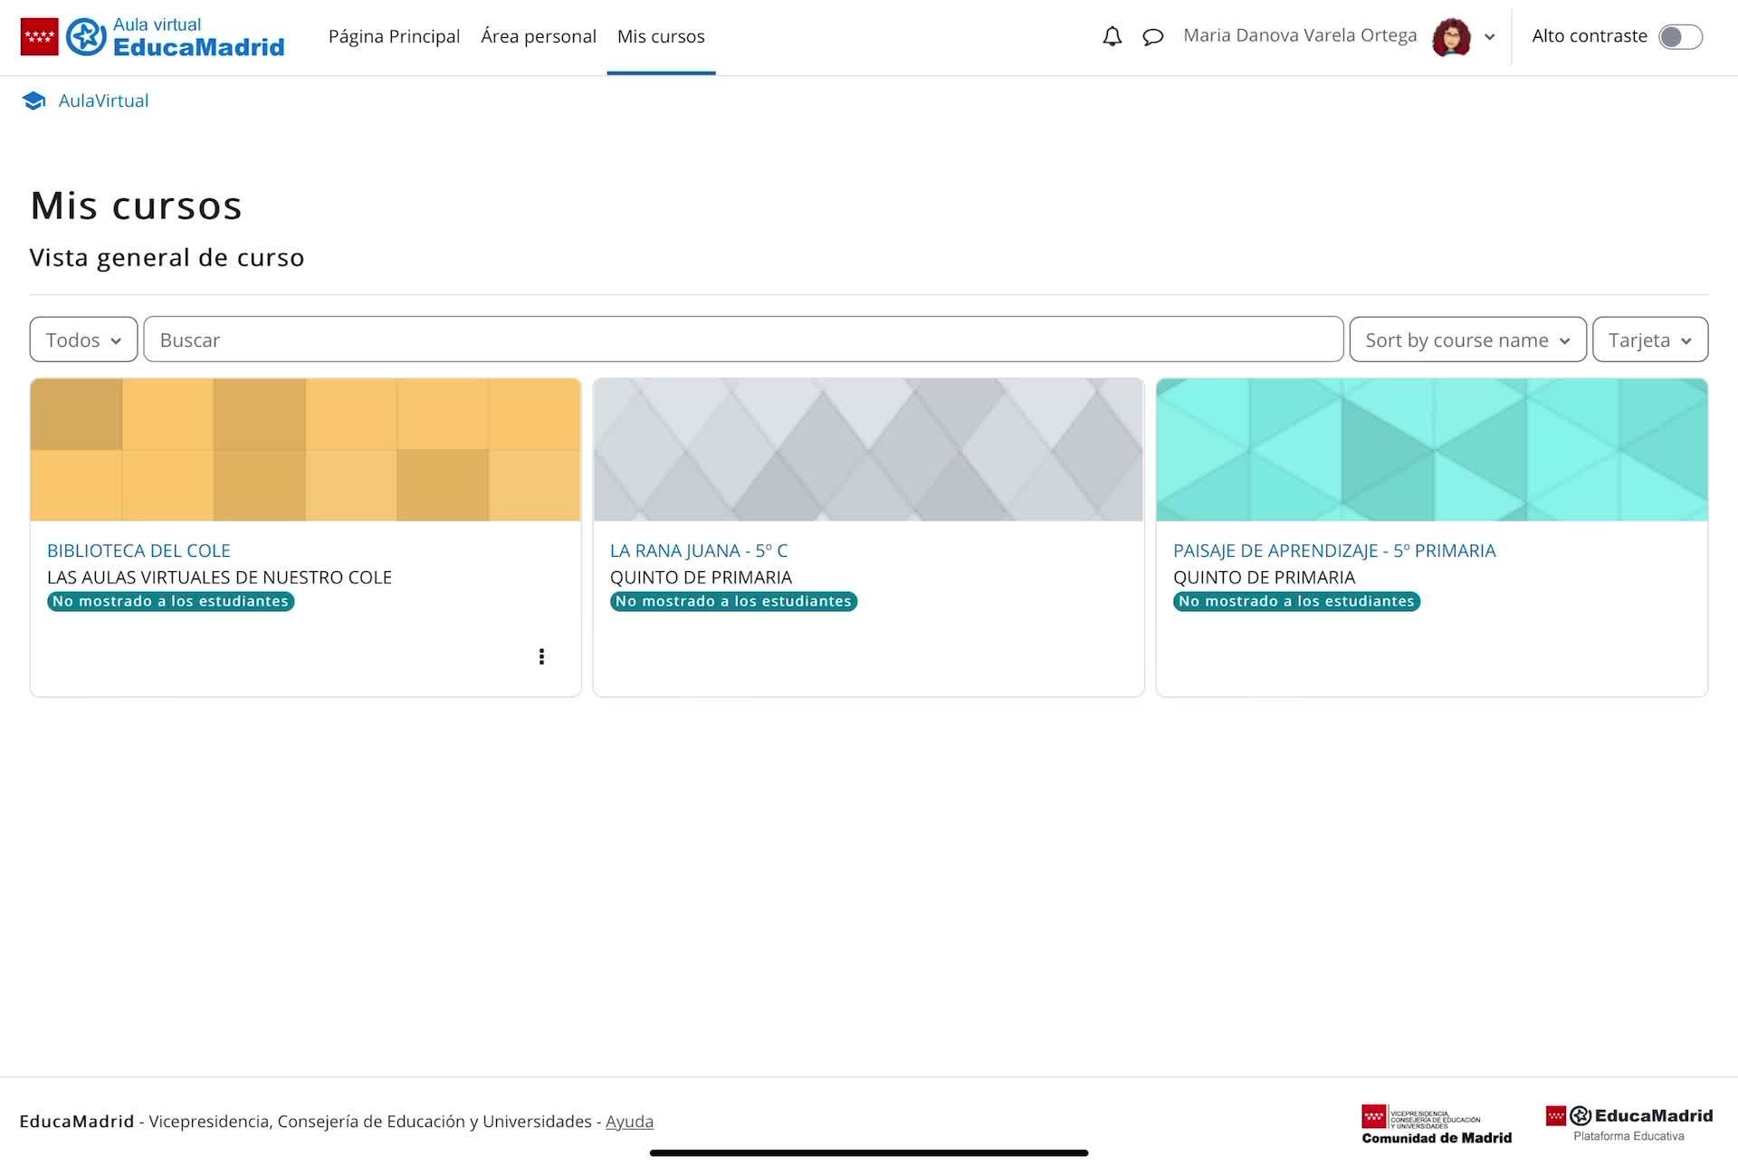This screenshot has width=1738, height=1166.
Task: Switch to Área personal menu item
Action: click(538, 36)
